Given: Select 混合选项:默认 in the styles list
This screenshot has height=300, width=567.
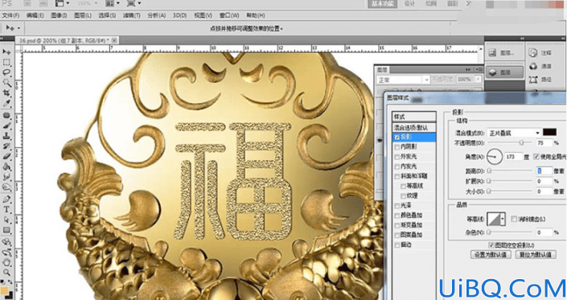Looking at the screenshot, I should (414, 128).
